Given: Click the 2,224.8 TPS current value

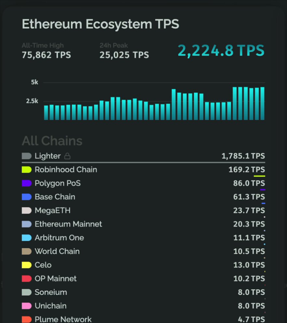Looking at the screenshot, I should 221,50.
